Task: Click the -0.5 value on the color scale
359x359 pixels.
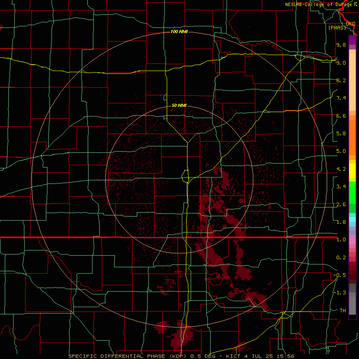Action: (x=339, y=275)
